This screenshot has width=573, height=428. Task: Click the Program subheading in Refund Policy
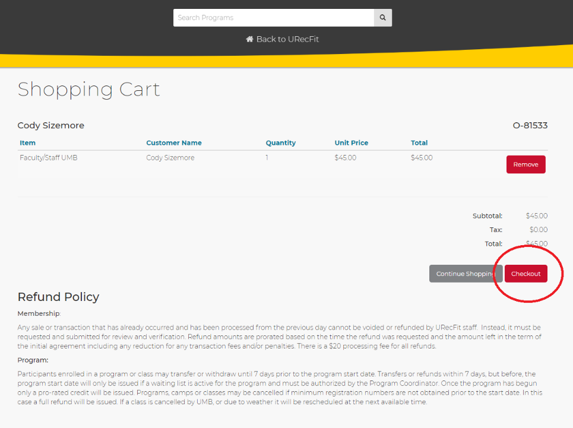(x=33, y=360)
